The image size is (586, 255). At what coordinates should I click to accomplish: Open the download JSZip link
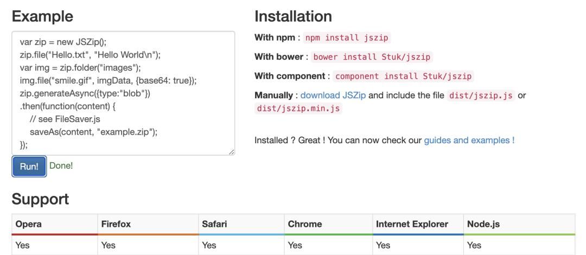[x=333, y=95]
